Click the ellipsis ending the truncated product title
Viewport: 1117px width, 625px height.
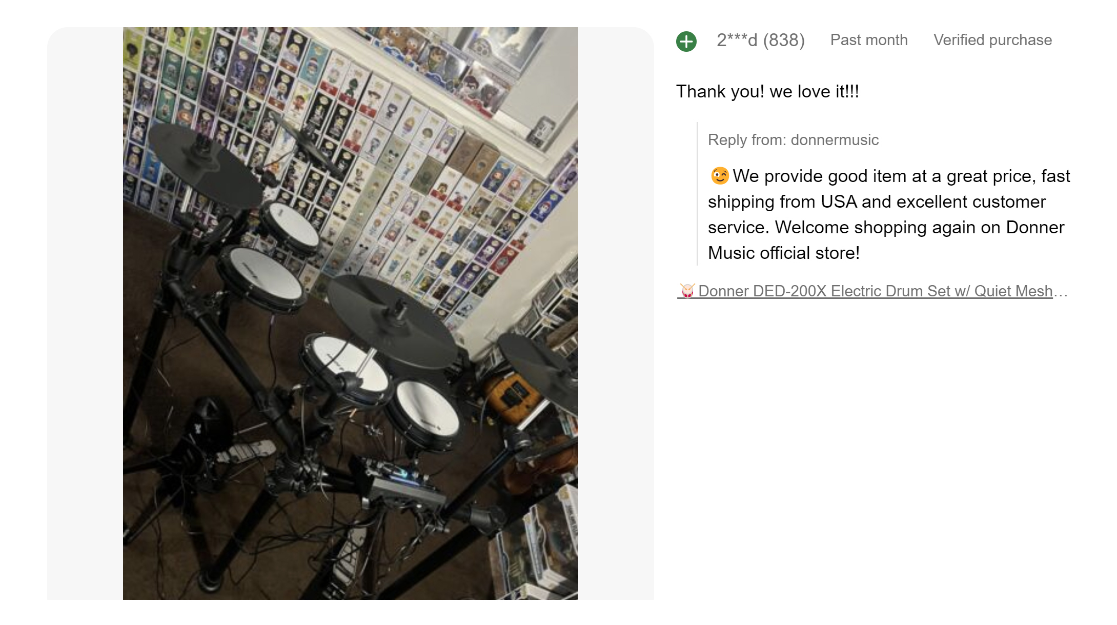point(1061,291)
